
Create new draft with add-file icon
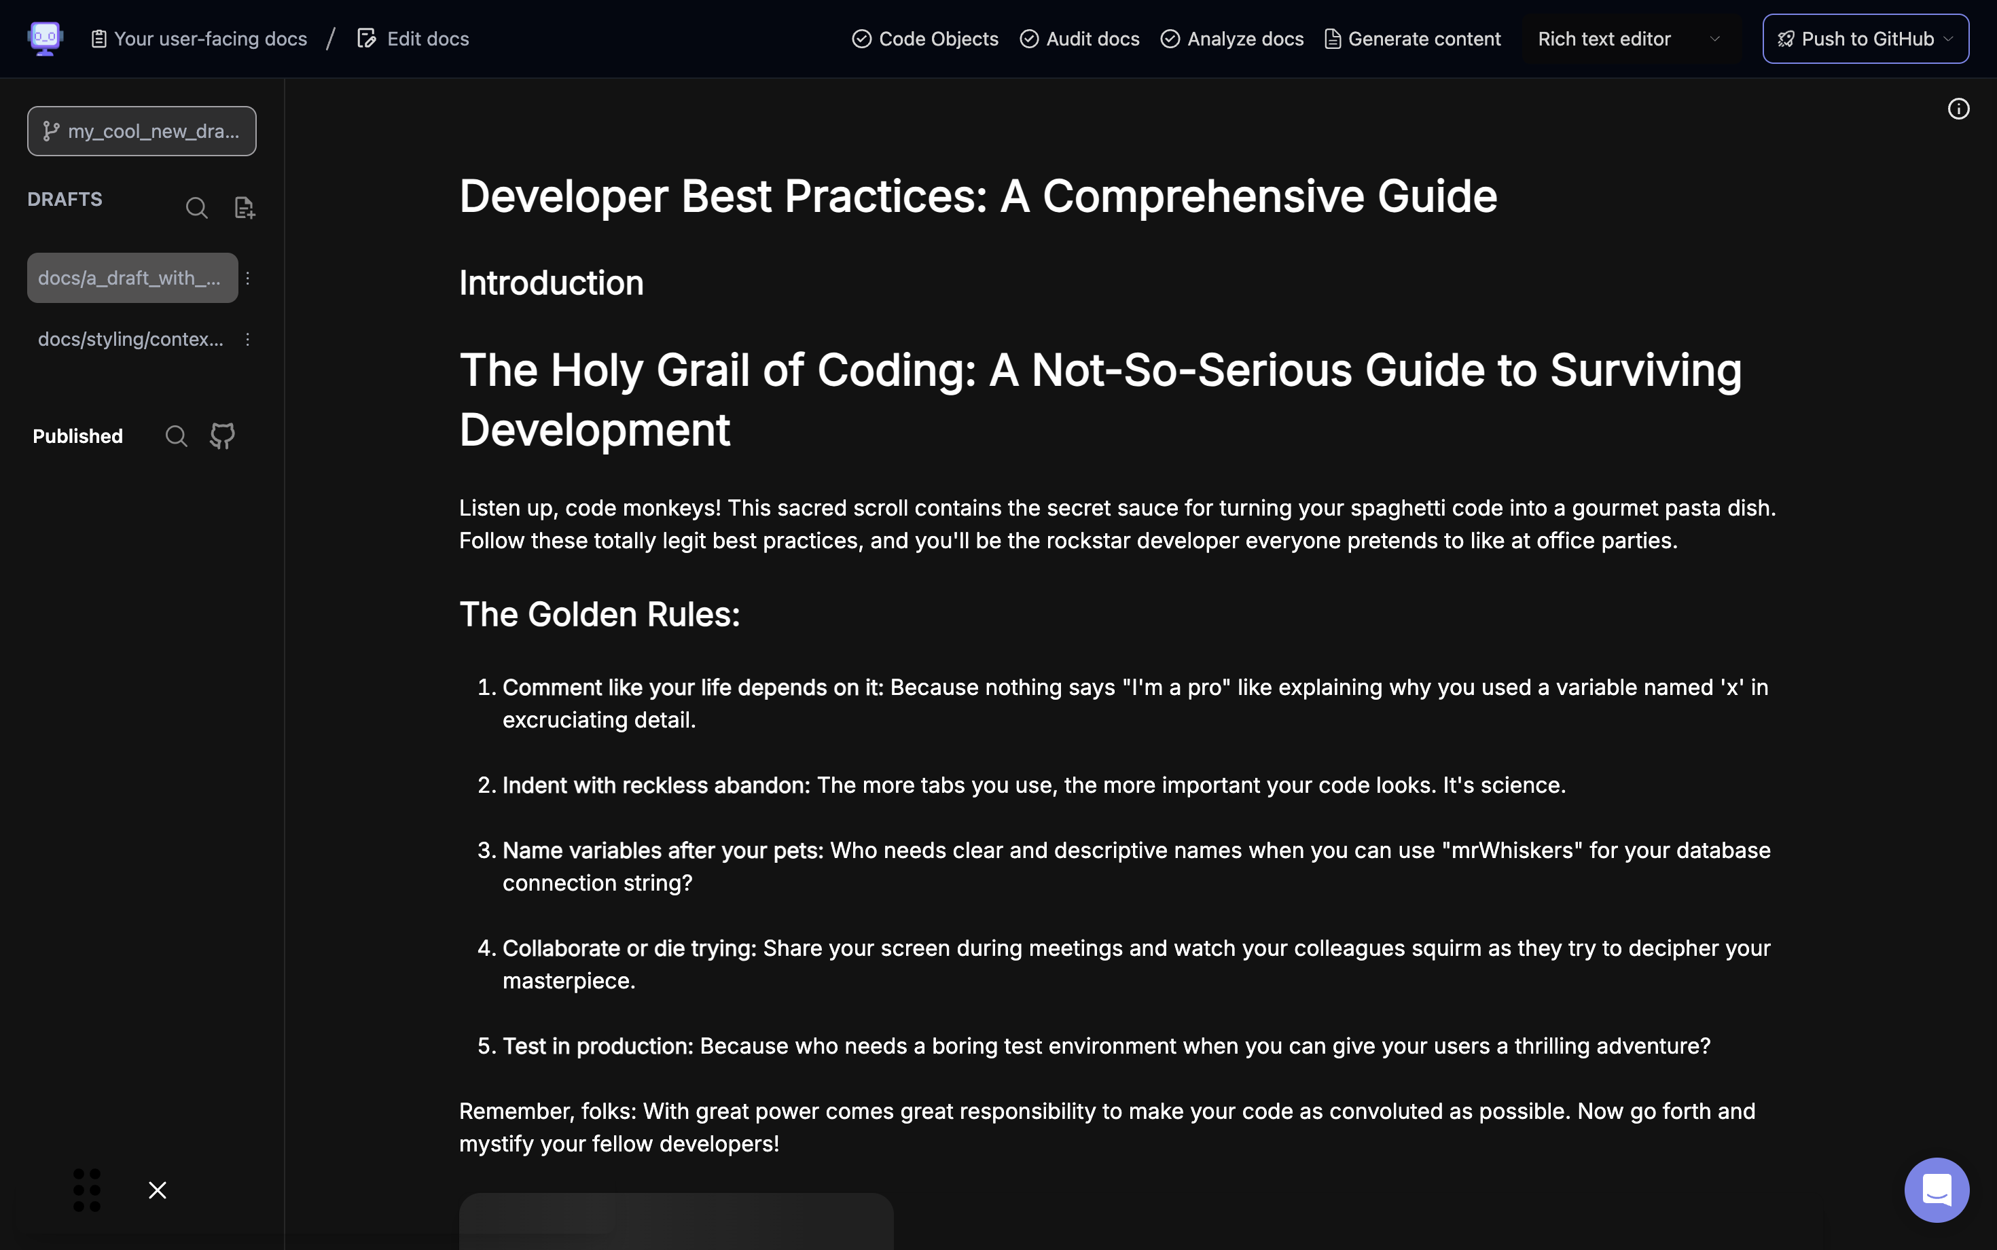pos(244,207)
